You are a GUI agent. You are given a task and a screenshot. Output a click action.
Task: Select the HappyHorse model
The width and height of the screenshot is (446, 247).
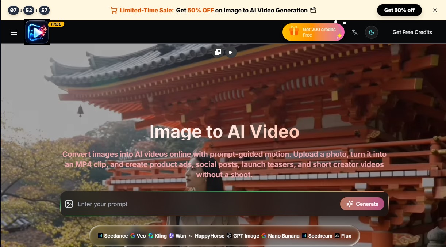[x=206, y=236]
